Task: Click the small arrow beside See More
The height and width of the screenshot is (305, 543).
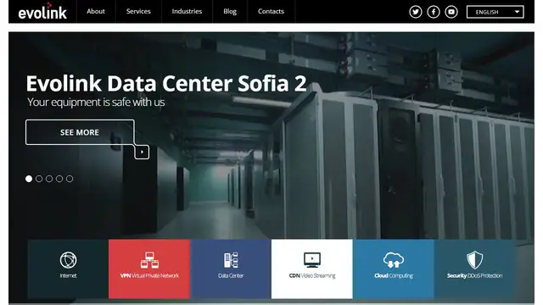Action: 142,152
